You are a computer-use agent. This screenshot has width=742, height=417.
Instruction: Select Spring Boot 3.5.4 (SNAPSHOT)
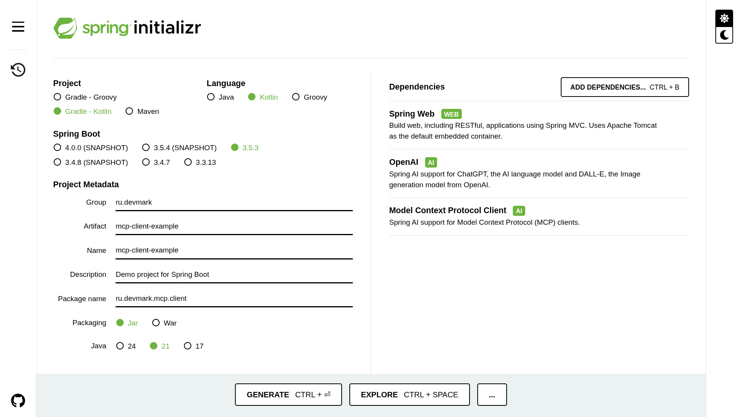pos(179,148)
